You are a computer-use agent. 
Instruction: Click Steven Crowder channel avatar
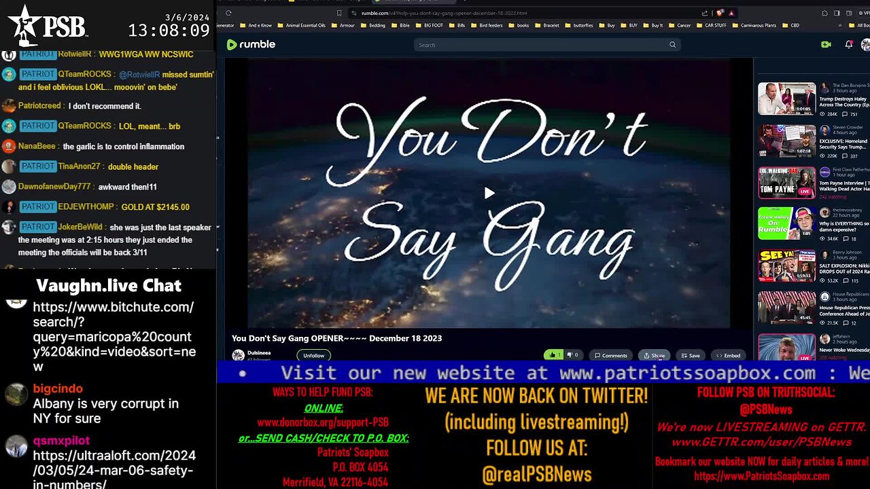click(824, 130)
